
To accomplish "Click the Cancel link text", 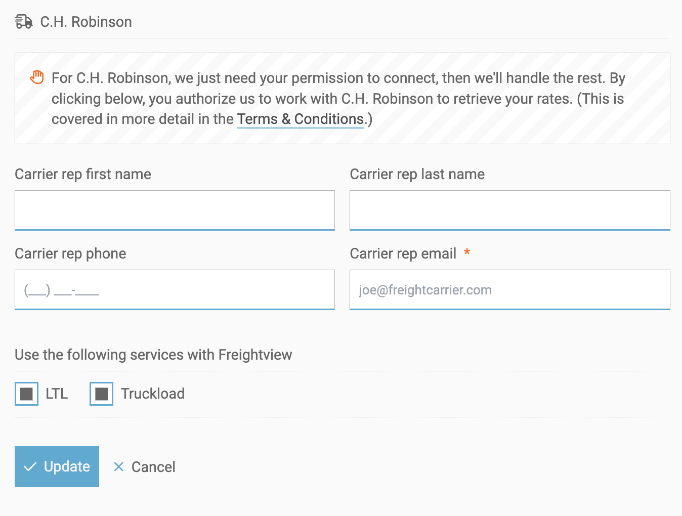I will [153, 466].
